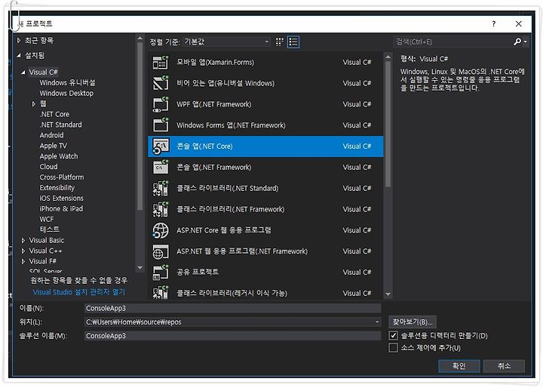The image size is (543, 388).
Task: Select the iOS Extensions category
Action: pyautogui.click(x=61, y=199)
